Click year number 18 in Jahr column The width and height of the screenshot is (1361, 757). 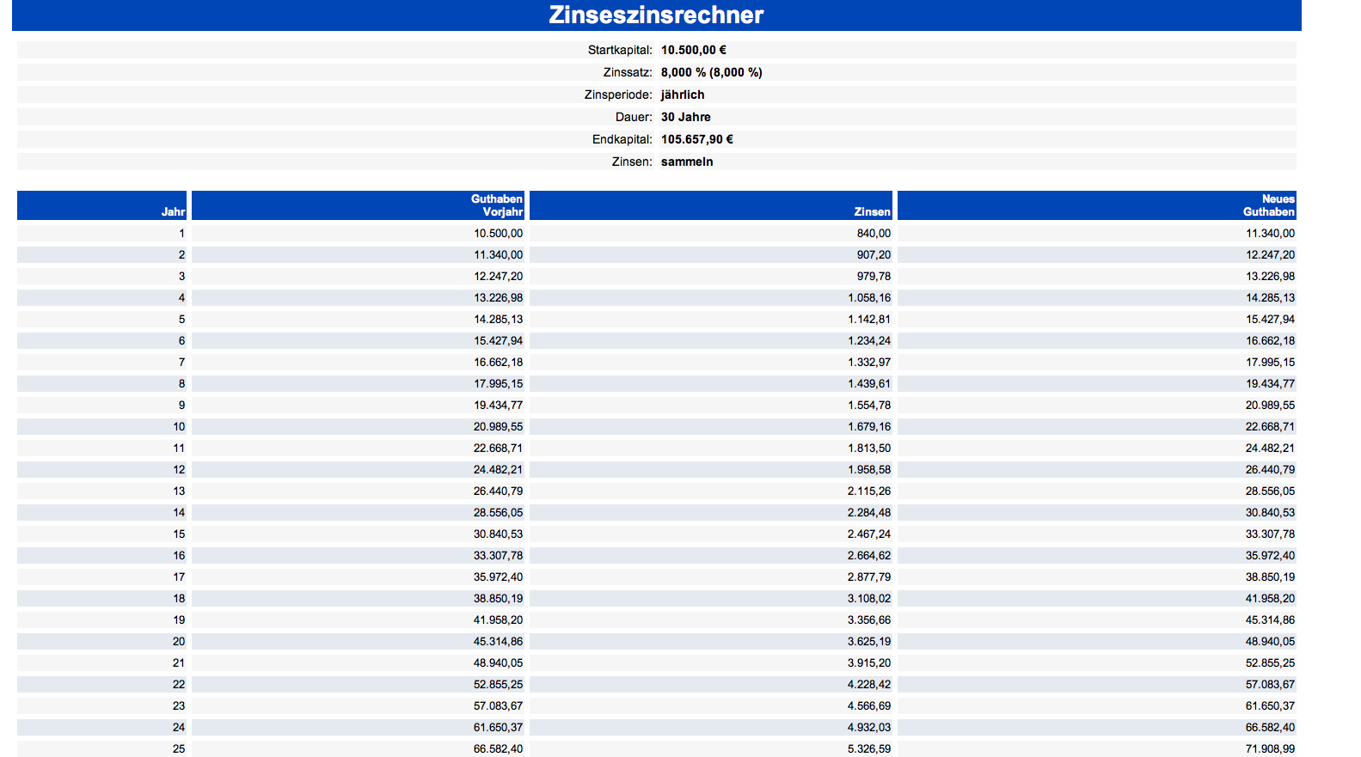tap(179, 599)
